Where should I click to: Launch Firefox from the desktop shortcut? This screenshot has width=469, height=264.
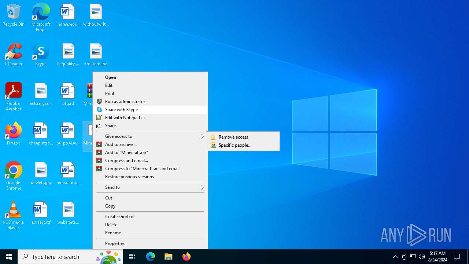pos(14,134)
